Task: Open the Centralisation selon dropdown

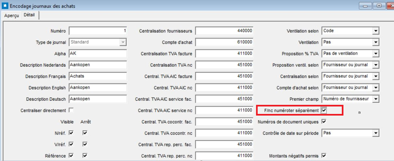Action: pos(375,76)
